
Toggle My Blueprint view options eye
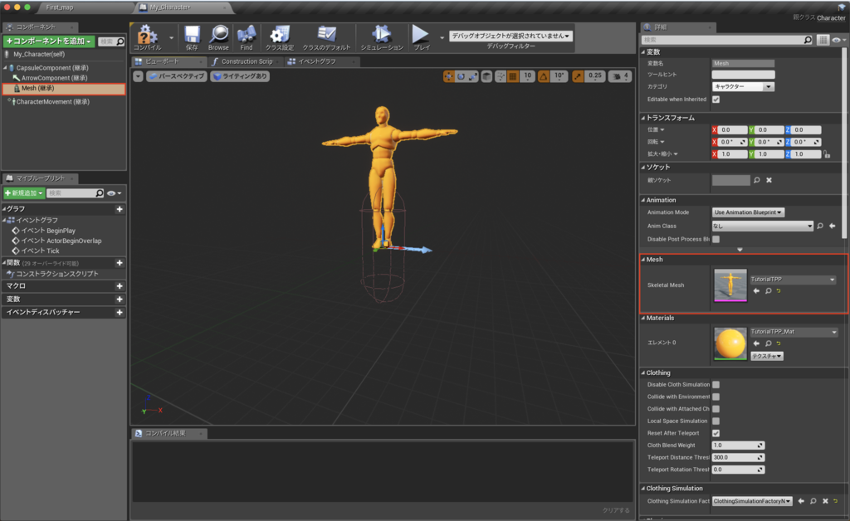point(113,192)
